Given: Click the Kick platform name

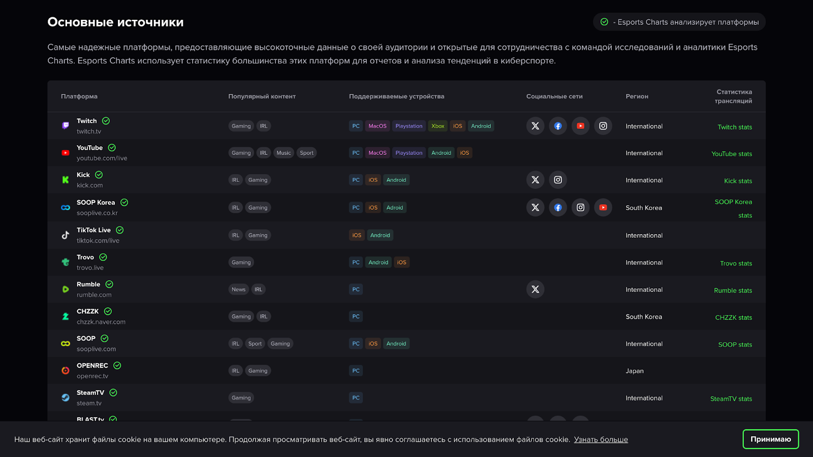Looking at the screenshot, I should point(83,175).
